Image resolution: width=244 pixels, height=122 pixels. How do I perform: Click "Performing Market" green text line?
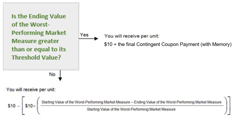coord(39,33)
